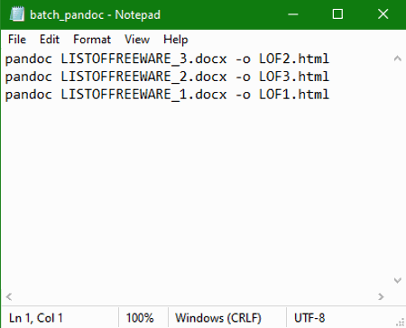Click on LISTOFFREEWARE_2.docx text in second line
Screen dimensions: 406x328
point(143,77)
